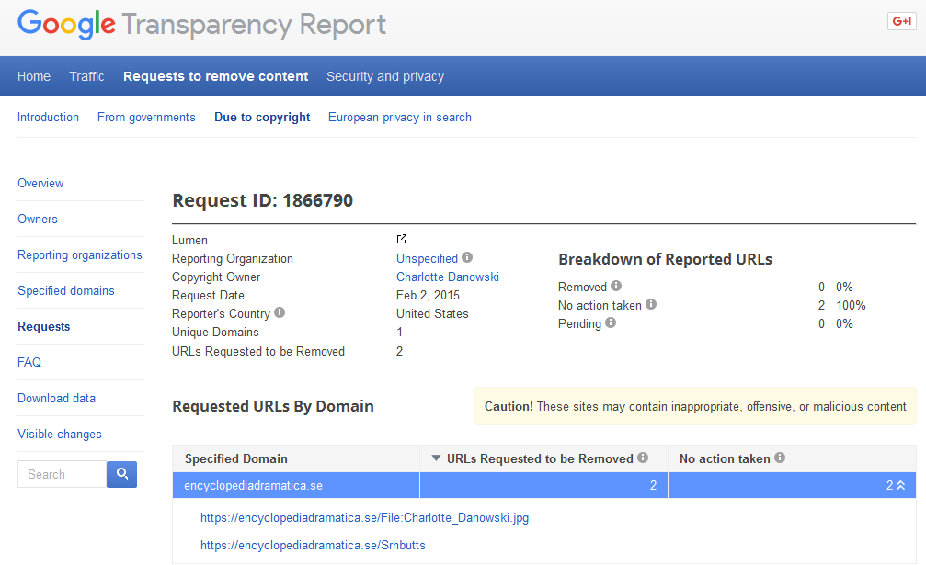Select Requests in the sidebar
The image size is (926, 565).
pyautogui.click(x=44, y=327)
